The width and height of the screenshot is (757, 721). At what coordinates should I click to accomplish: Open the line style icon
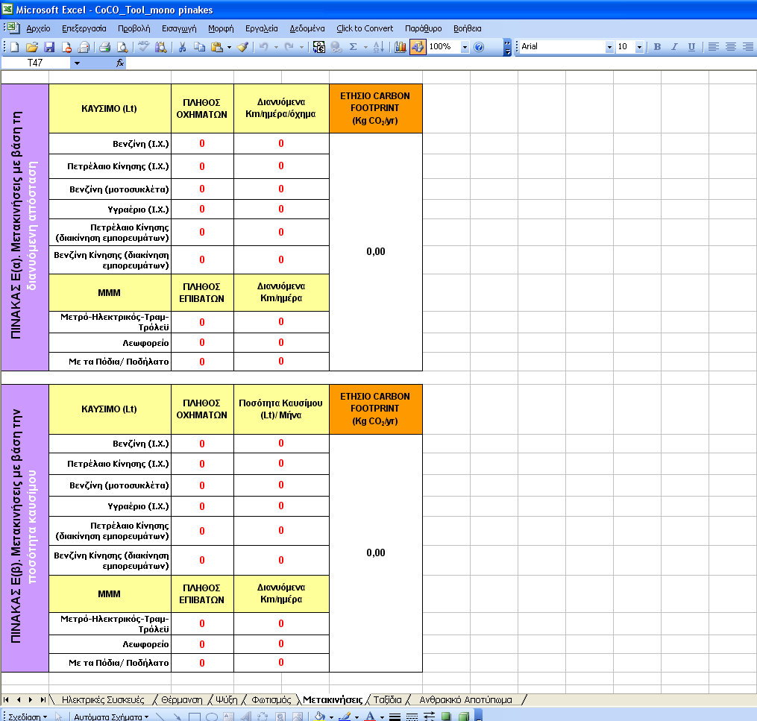click(395, 717)
